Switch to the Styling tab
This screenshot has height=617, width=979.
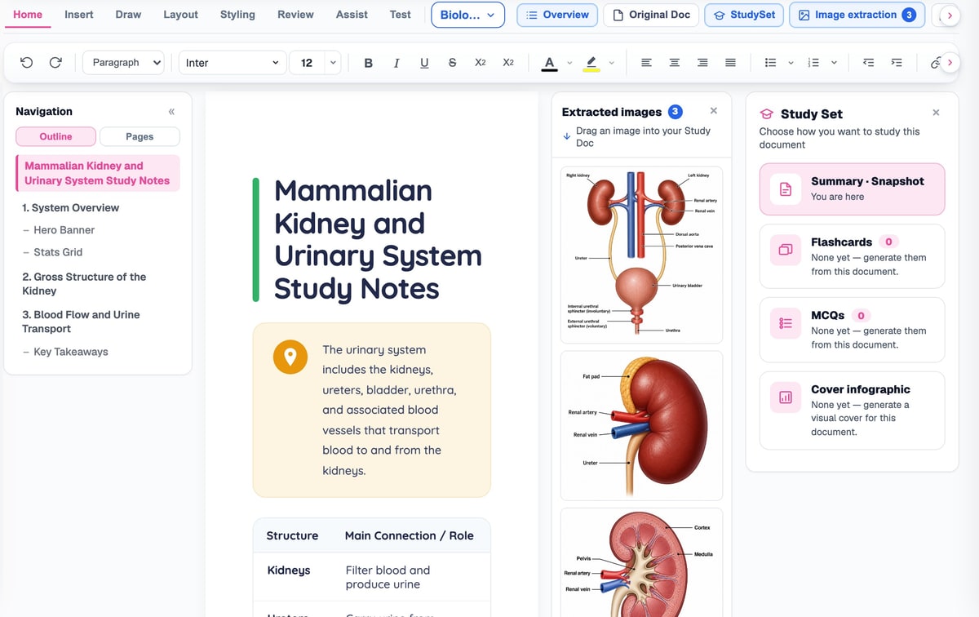point(237,15)
